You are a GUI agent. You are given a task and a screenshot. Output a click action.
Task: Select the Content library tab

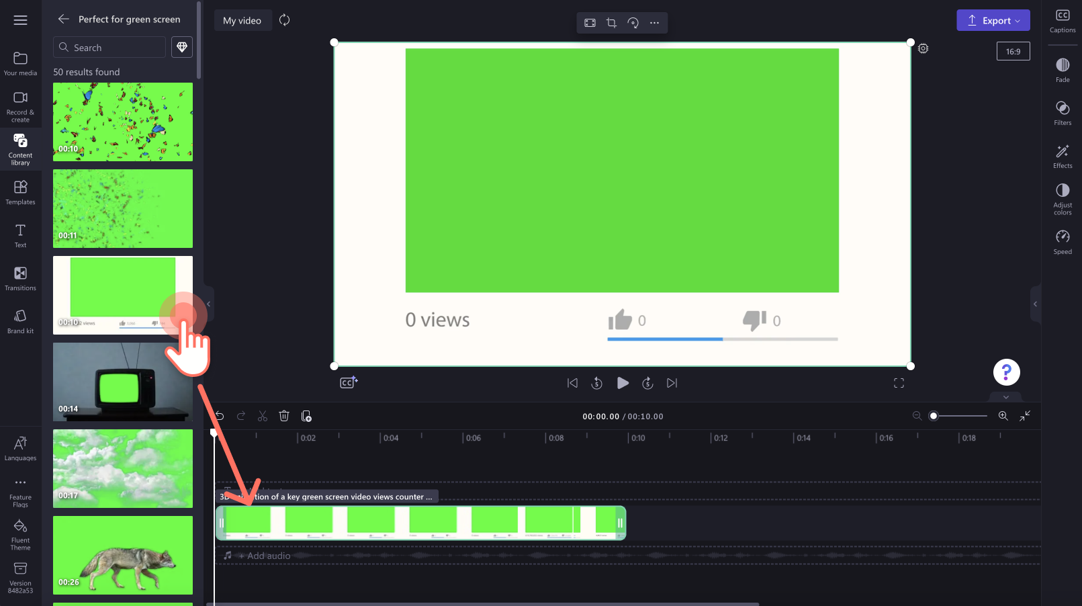[20, 149]
